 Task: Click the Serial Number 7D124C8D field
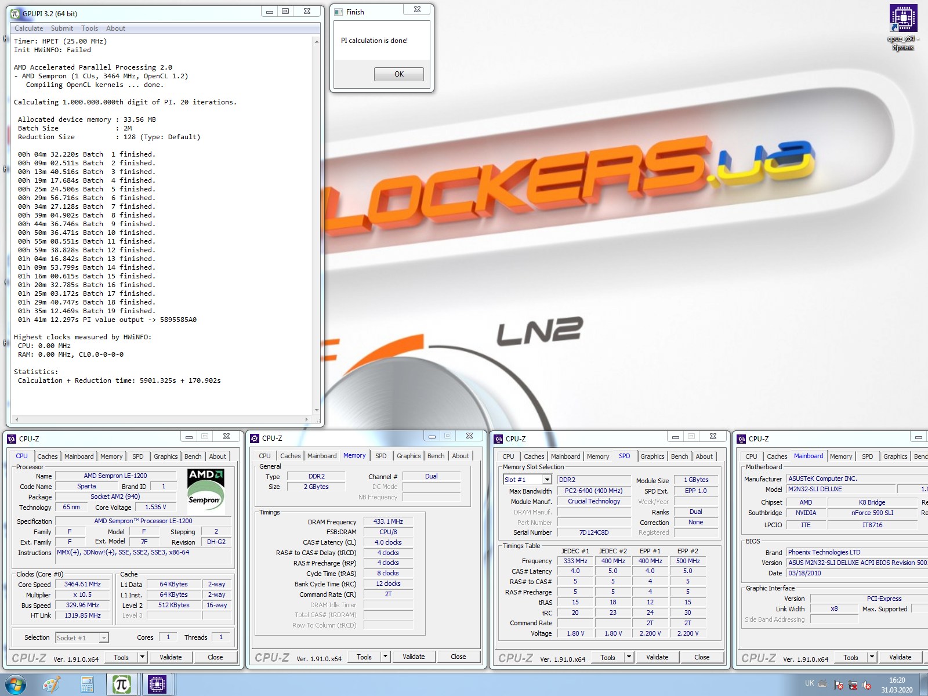[x=594, y=532]
